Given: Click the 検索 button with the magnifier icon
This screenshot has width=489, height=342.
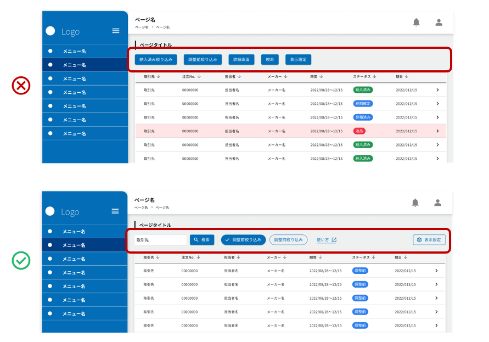Looking at the screenshot, I should [201, 240].
